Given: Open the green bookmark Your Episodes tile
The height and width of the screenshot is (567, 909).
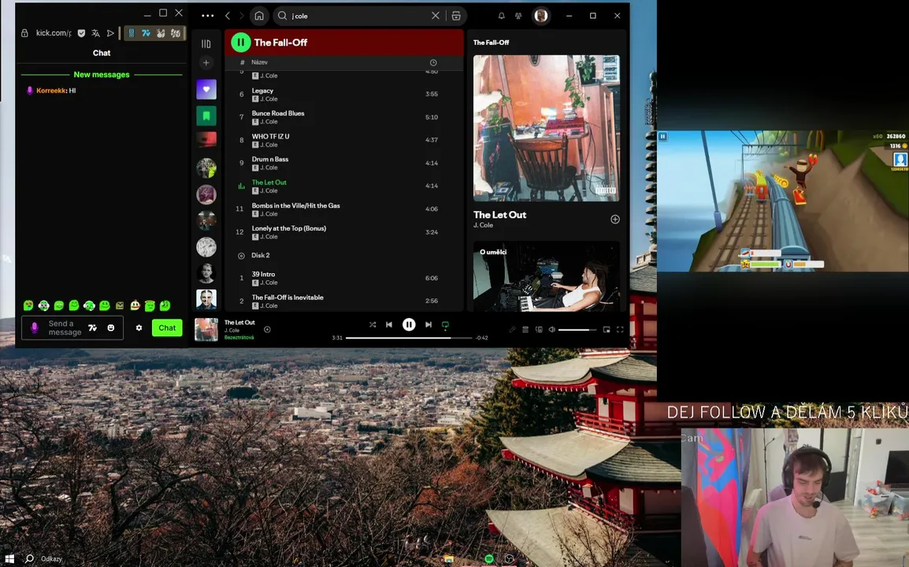Looking at the screenshot, I should tap(206, 116).
